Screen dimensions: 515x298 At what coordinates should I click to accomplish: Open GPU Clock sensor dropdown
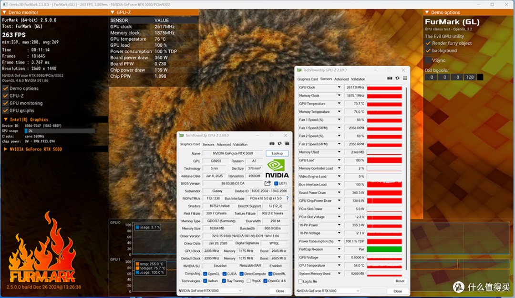click(x=339, y=87)
